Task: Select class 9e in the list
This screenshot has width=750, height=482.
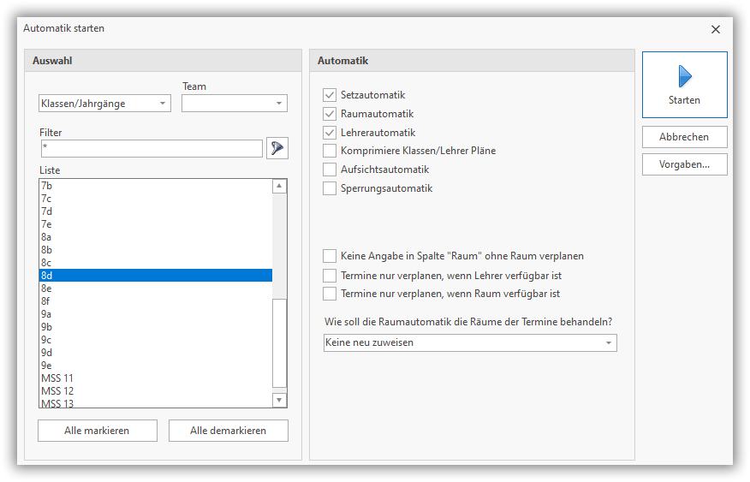Action: (156, 366)
